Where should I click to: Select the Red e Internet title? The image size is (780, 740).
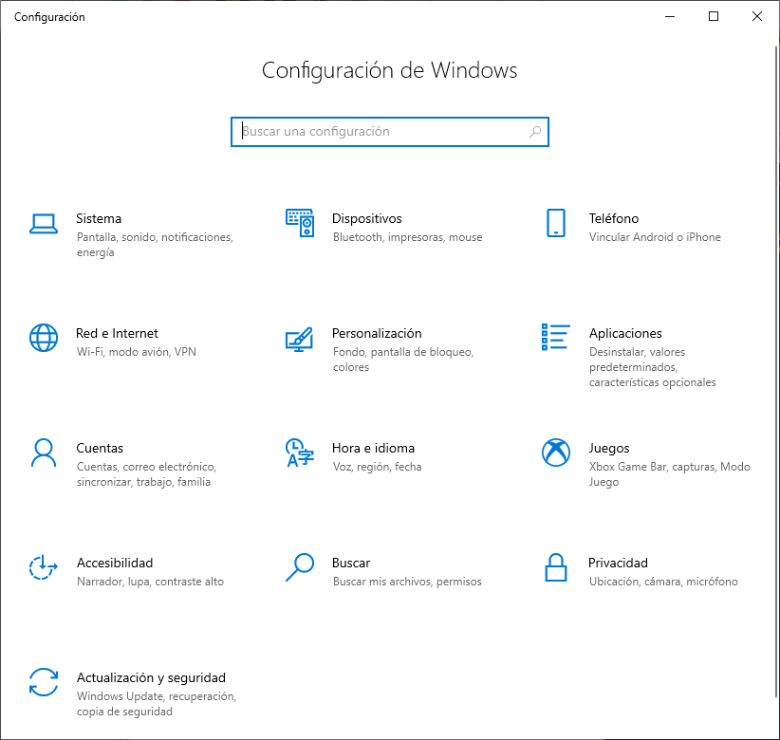(117, 334)
